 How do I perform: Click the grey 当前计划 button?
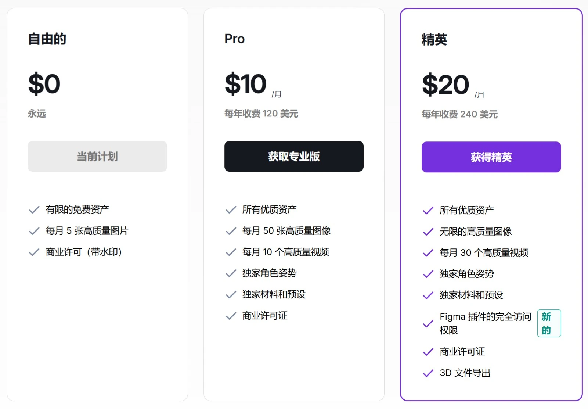(x=97, y=156)
